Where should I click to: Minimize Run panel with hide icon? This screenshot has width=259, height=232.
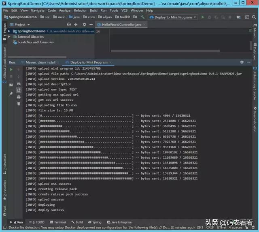pyautogui.click(x=249, y=62)
